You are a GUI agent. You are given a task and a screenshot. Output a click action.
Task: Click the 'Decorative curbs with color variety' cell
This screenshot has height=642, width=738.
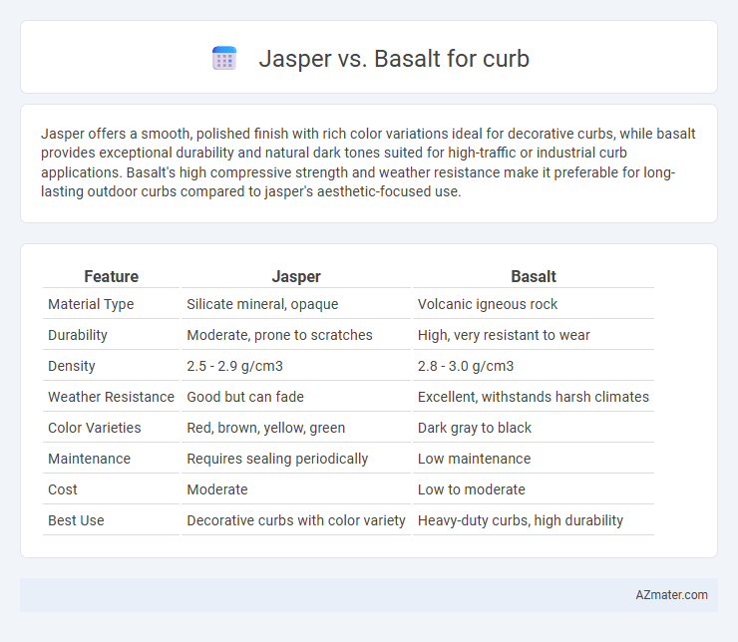pos(296,520)
